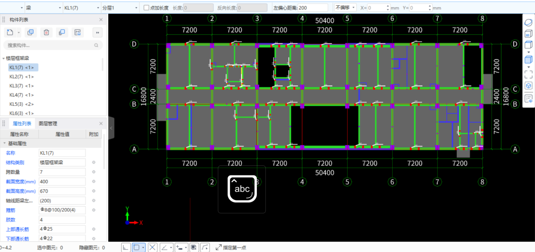Click the isolate element box icon
The image size is (535, 252).
pyautogui.click(x=528, y=86)
